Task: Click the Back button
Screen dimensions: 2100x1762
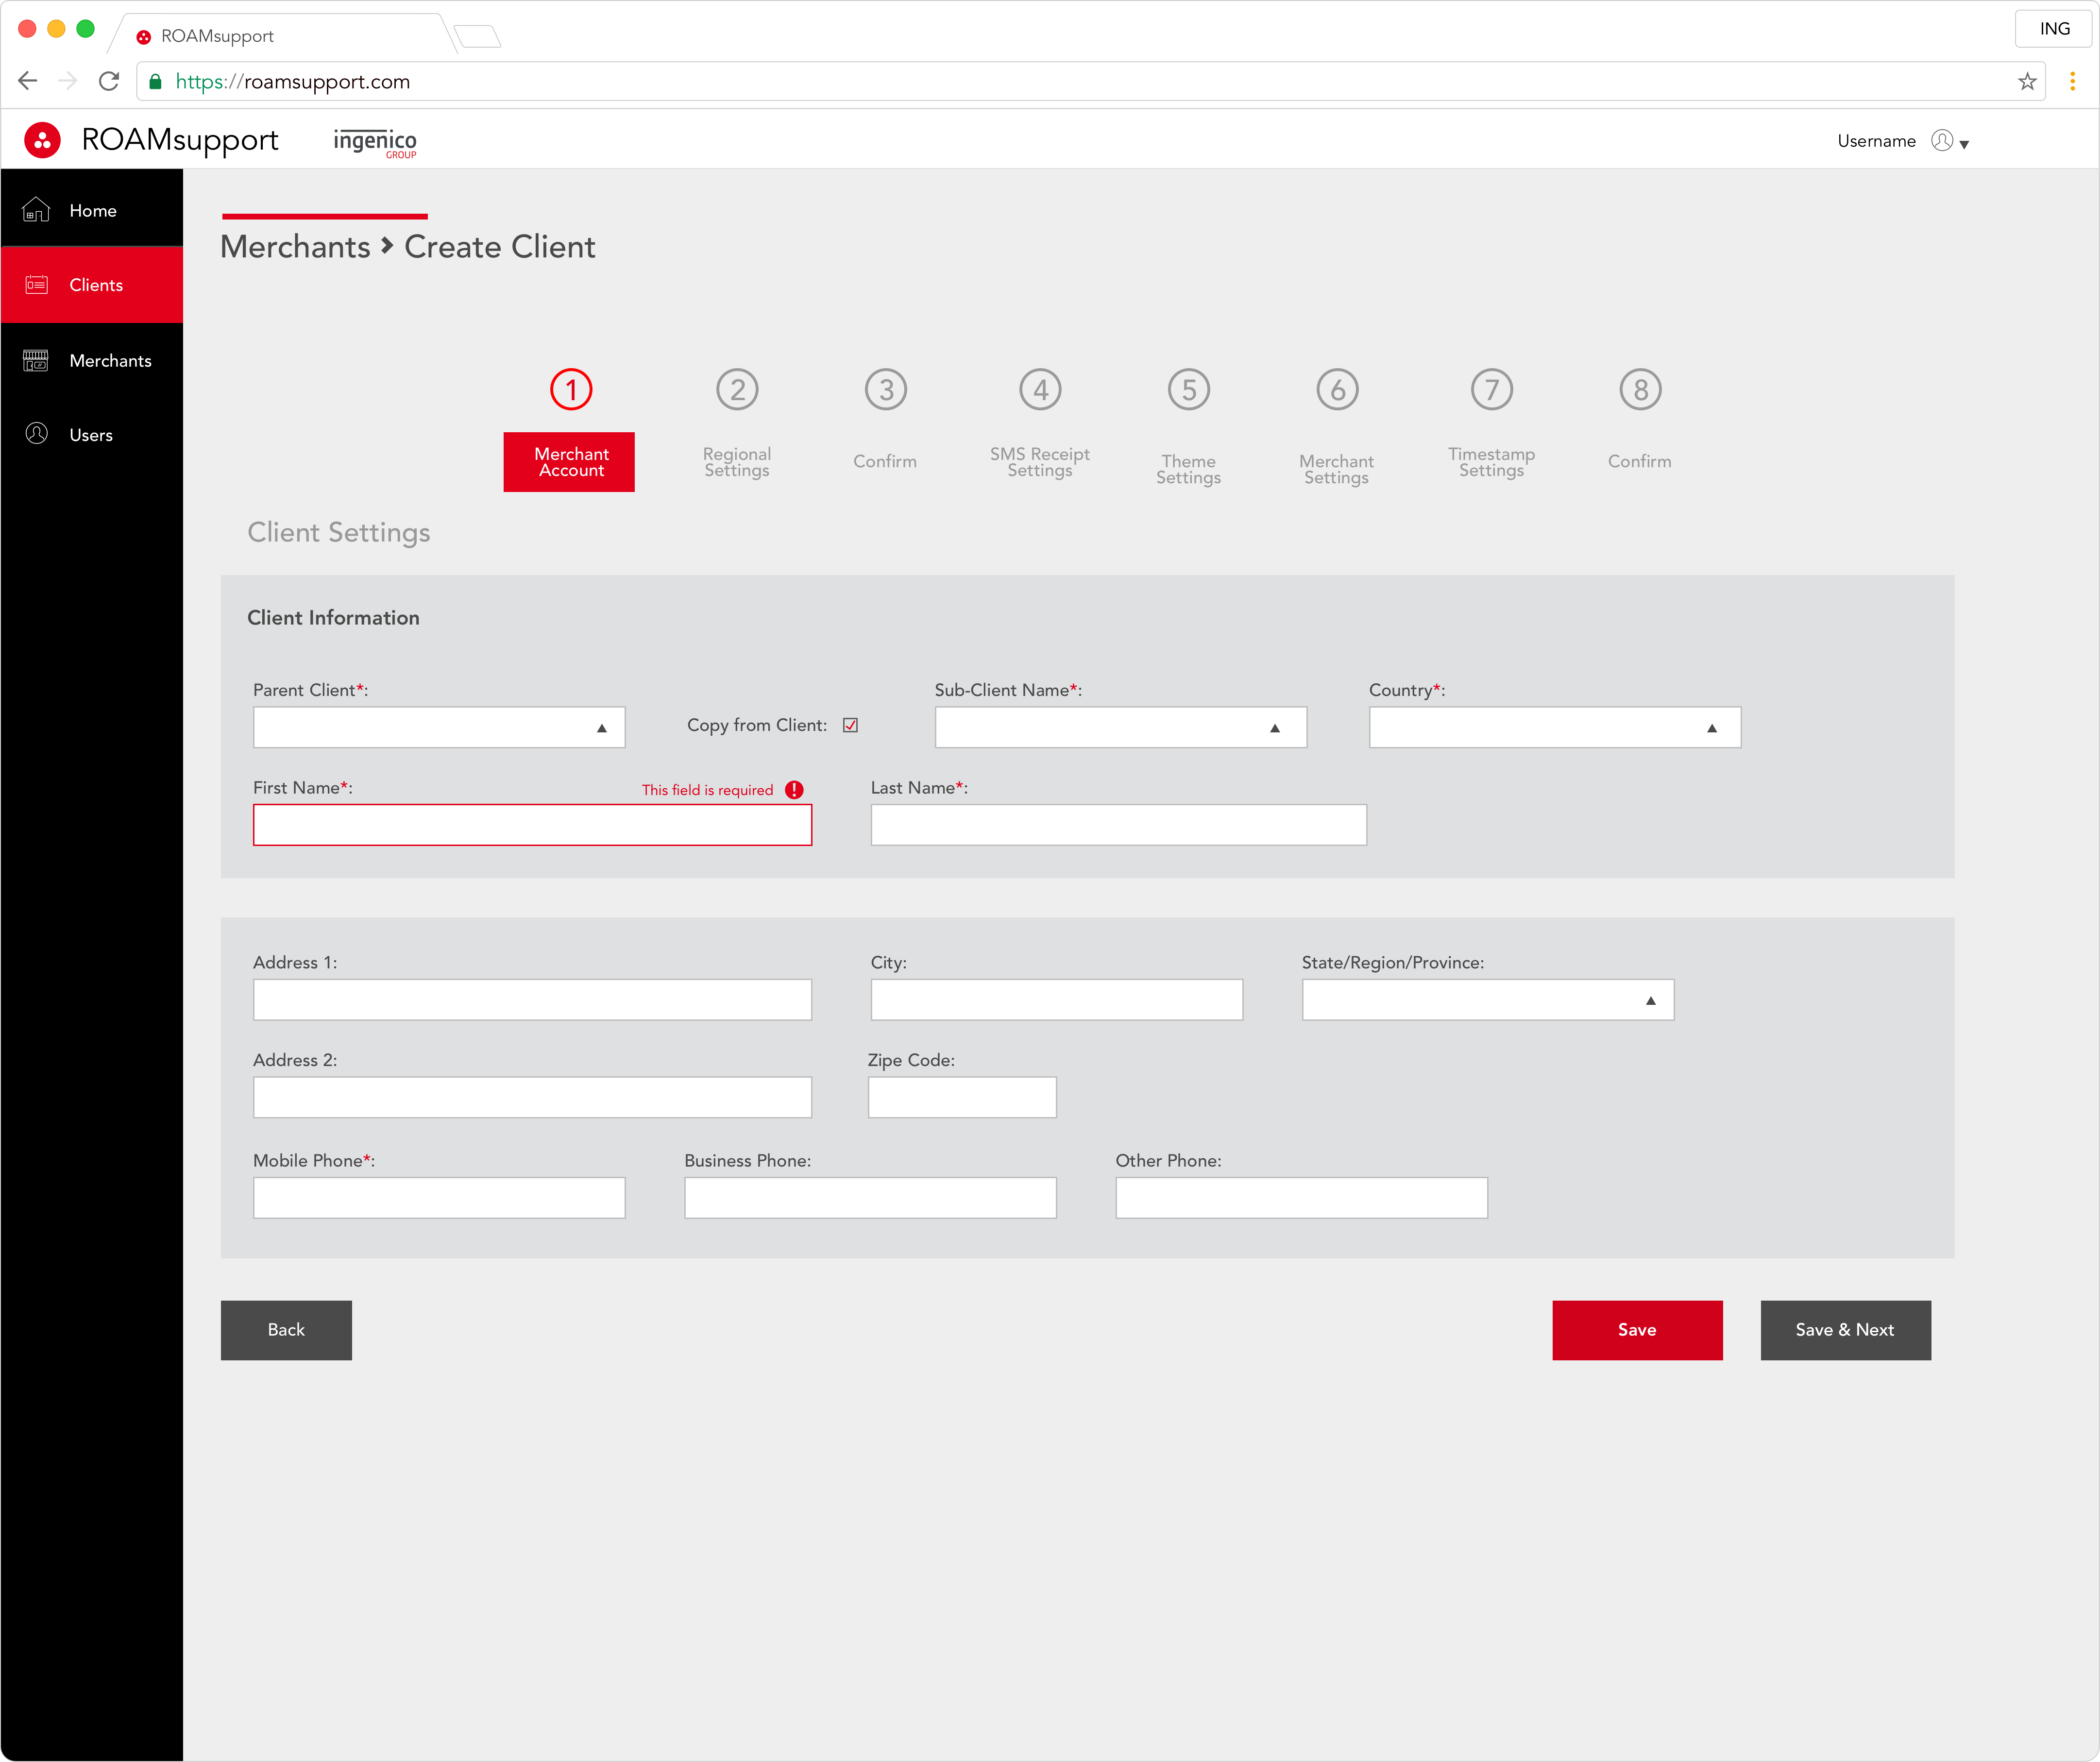Action: [286, 1330]
